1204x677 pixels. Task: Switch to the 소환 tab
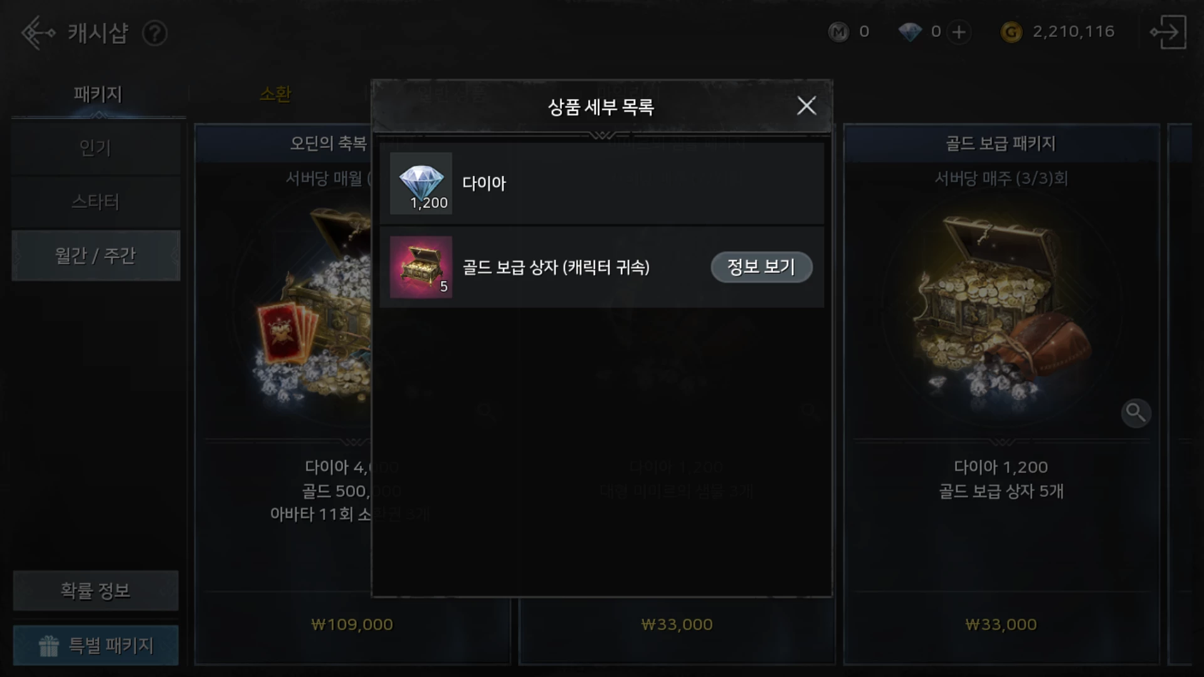point(275,94)
